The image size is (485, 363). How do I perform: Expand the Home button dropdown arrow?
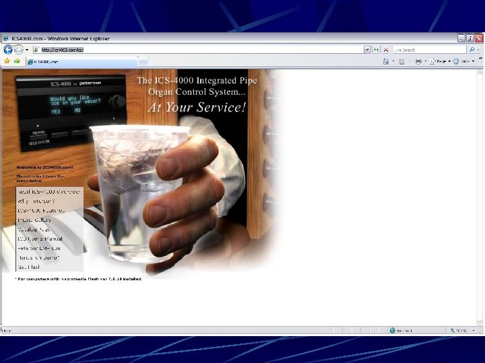[393, 61]
